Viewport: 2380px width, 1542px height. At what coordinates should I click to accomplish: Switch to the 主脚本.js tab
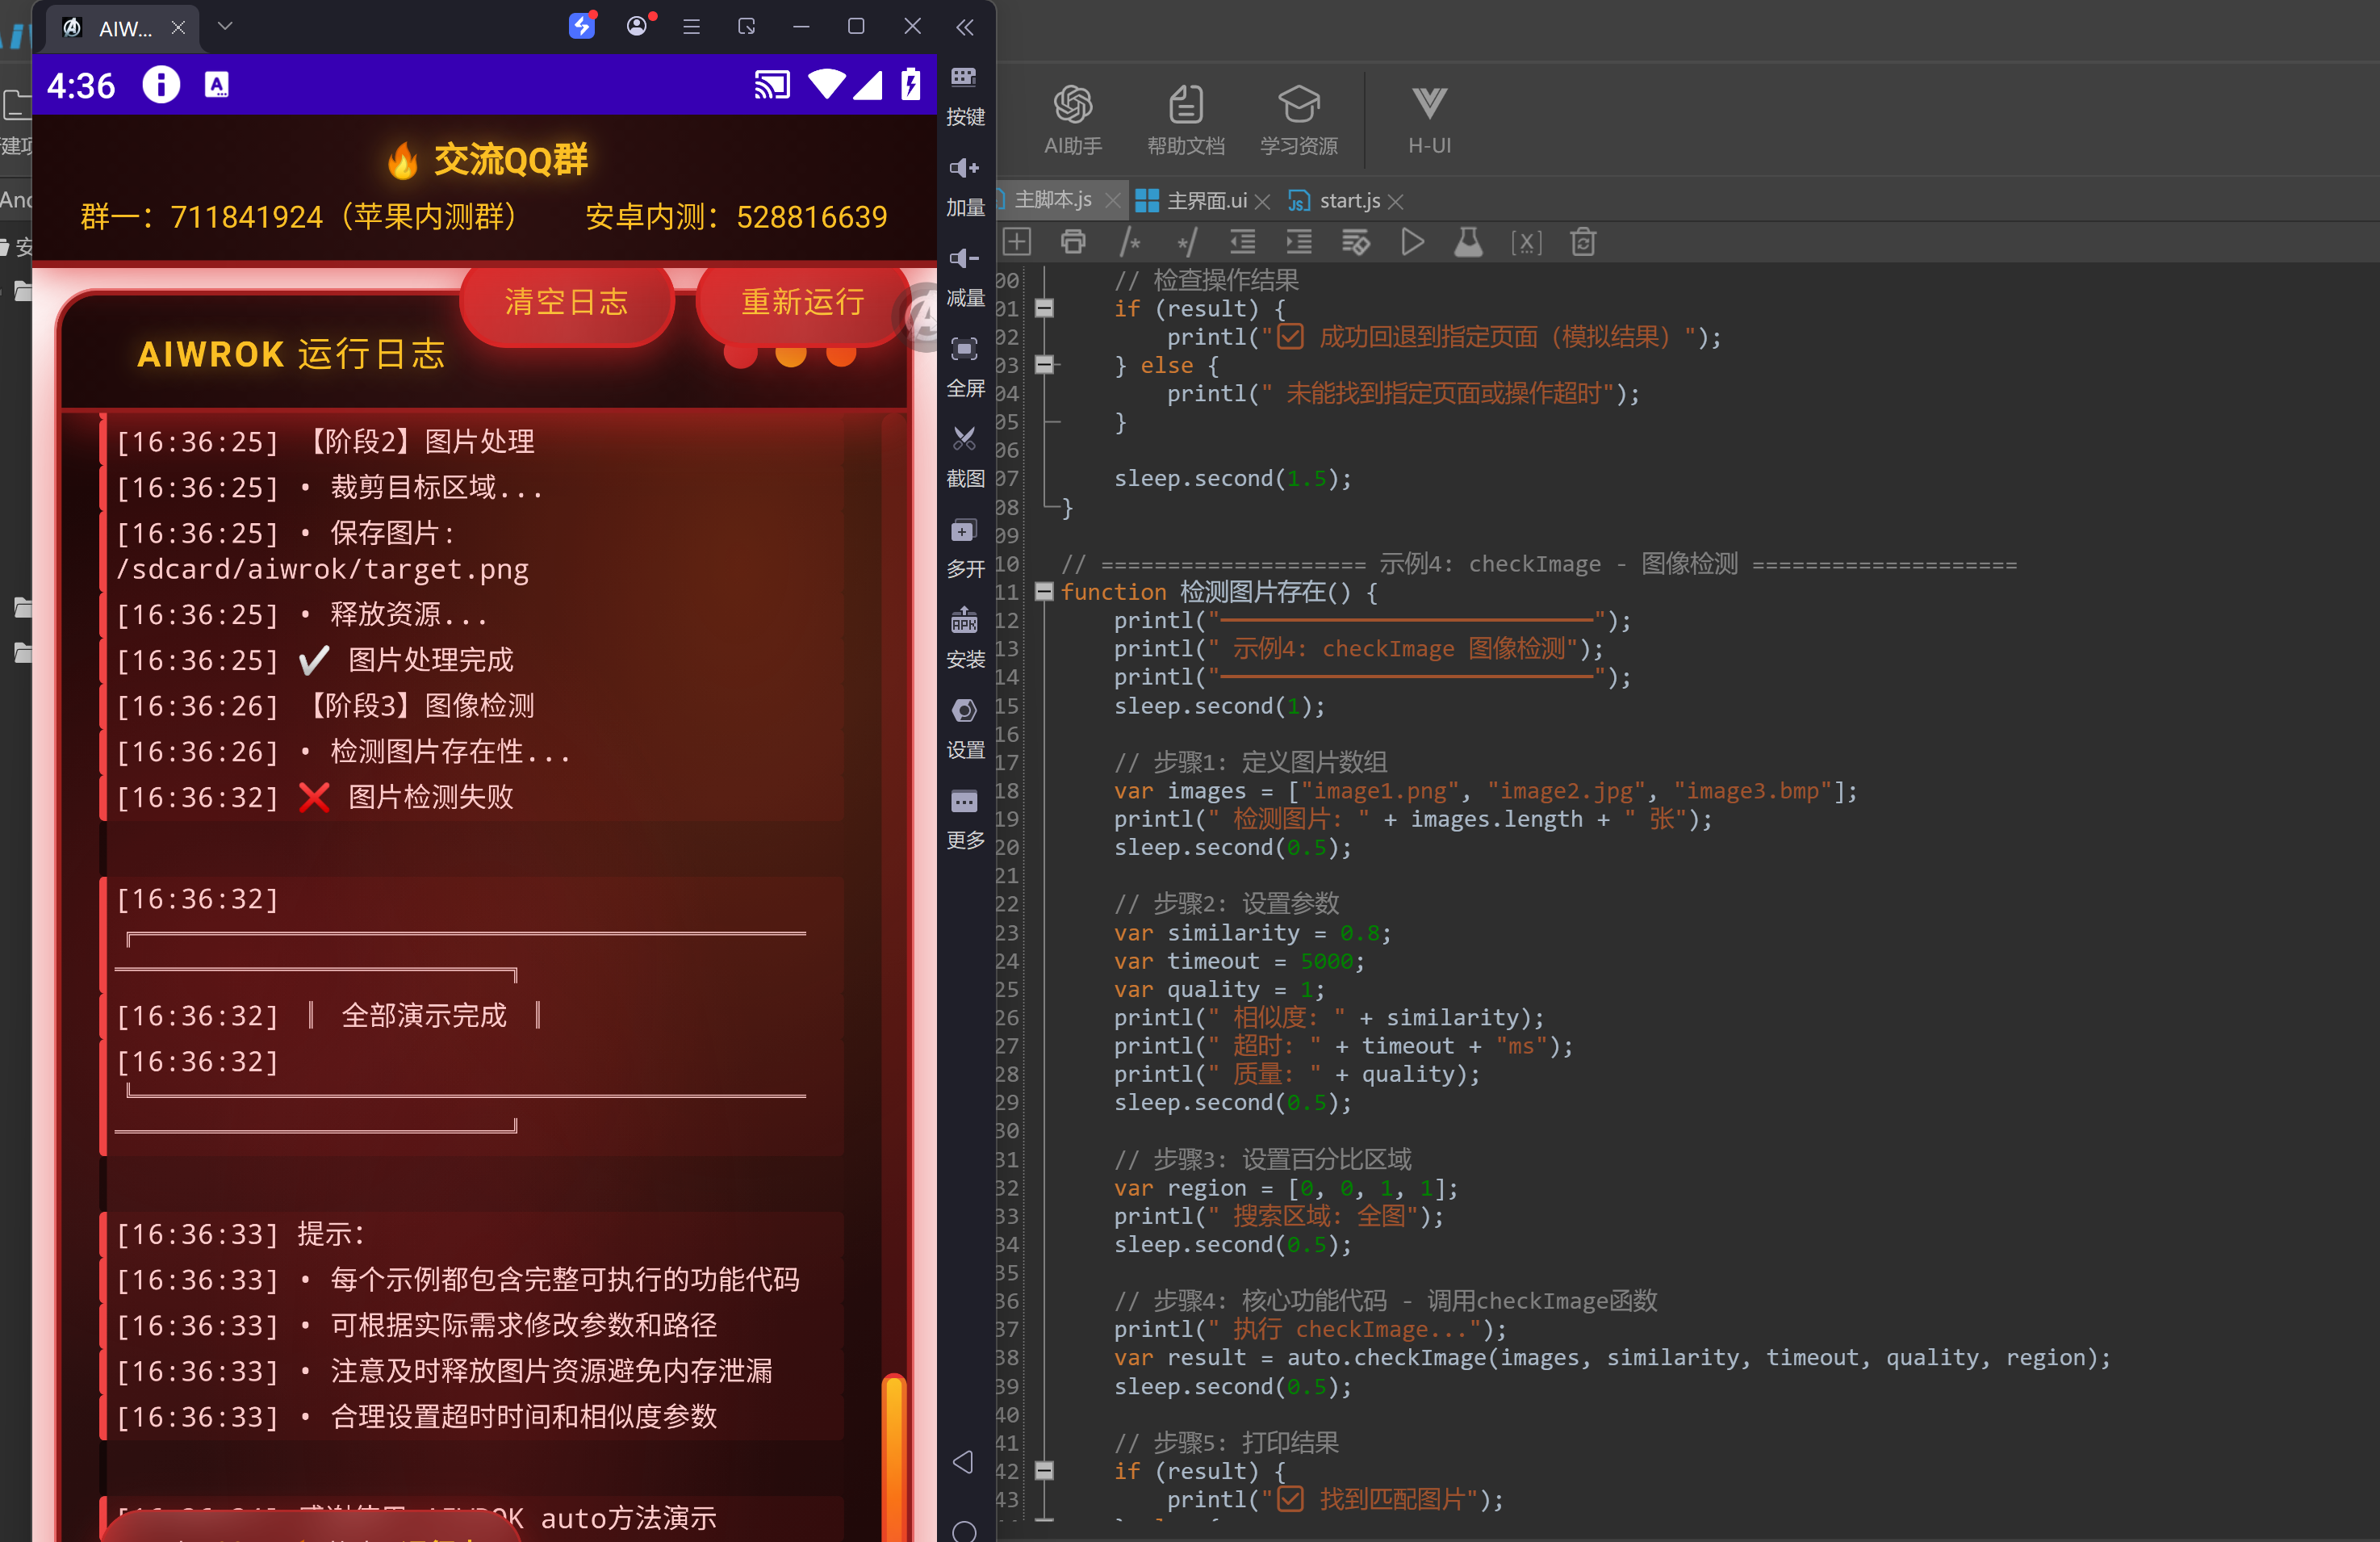tap(1052, 200)
